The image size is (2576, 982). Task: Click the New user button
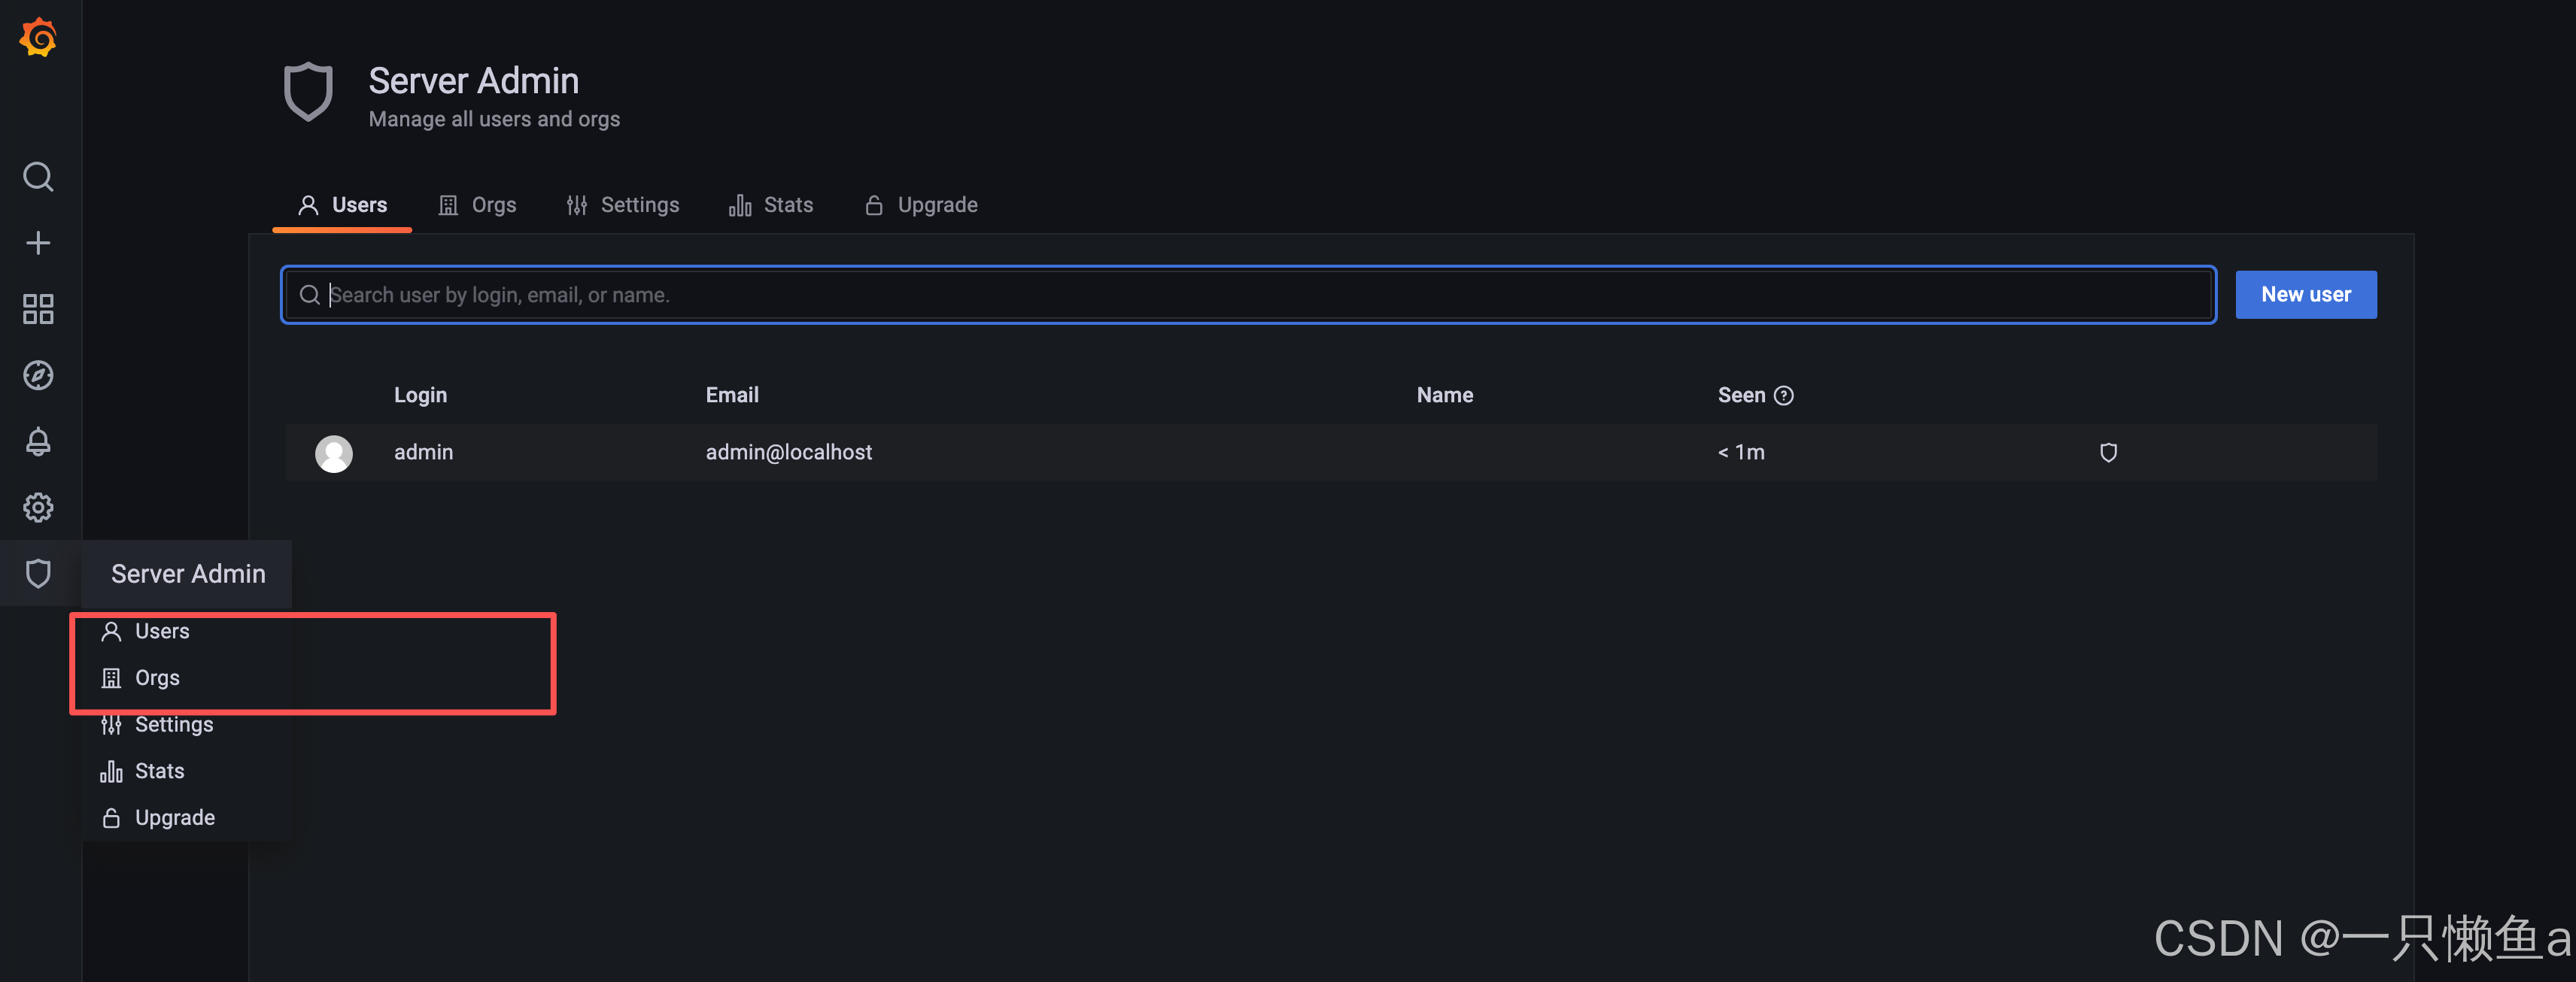2305,295
